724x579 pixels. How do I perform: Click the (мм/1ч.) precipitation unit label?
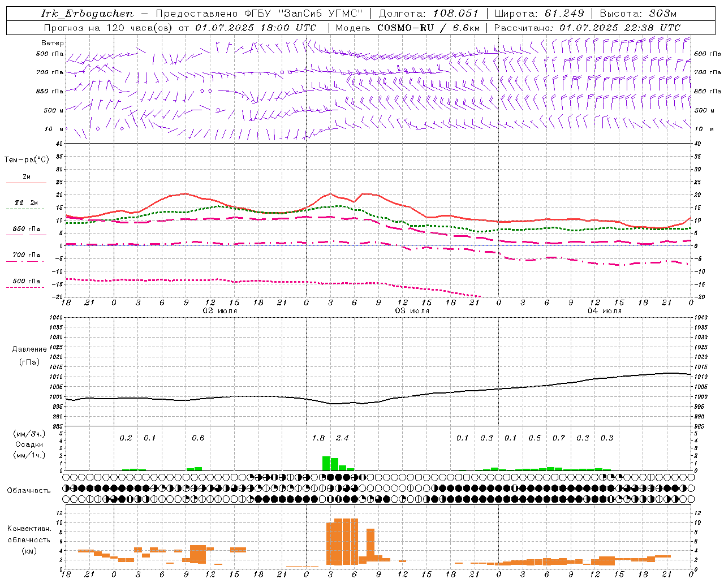(29, 455)
